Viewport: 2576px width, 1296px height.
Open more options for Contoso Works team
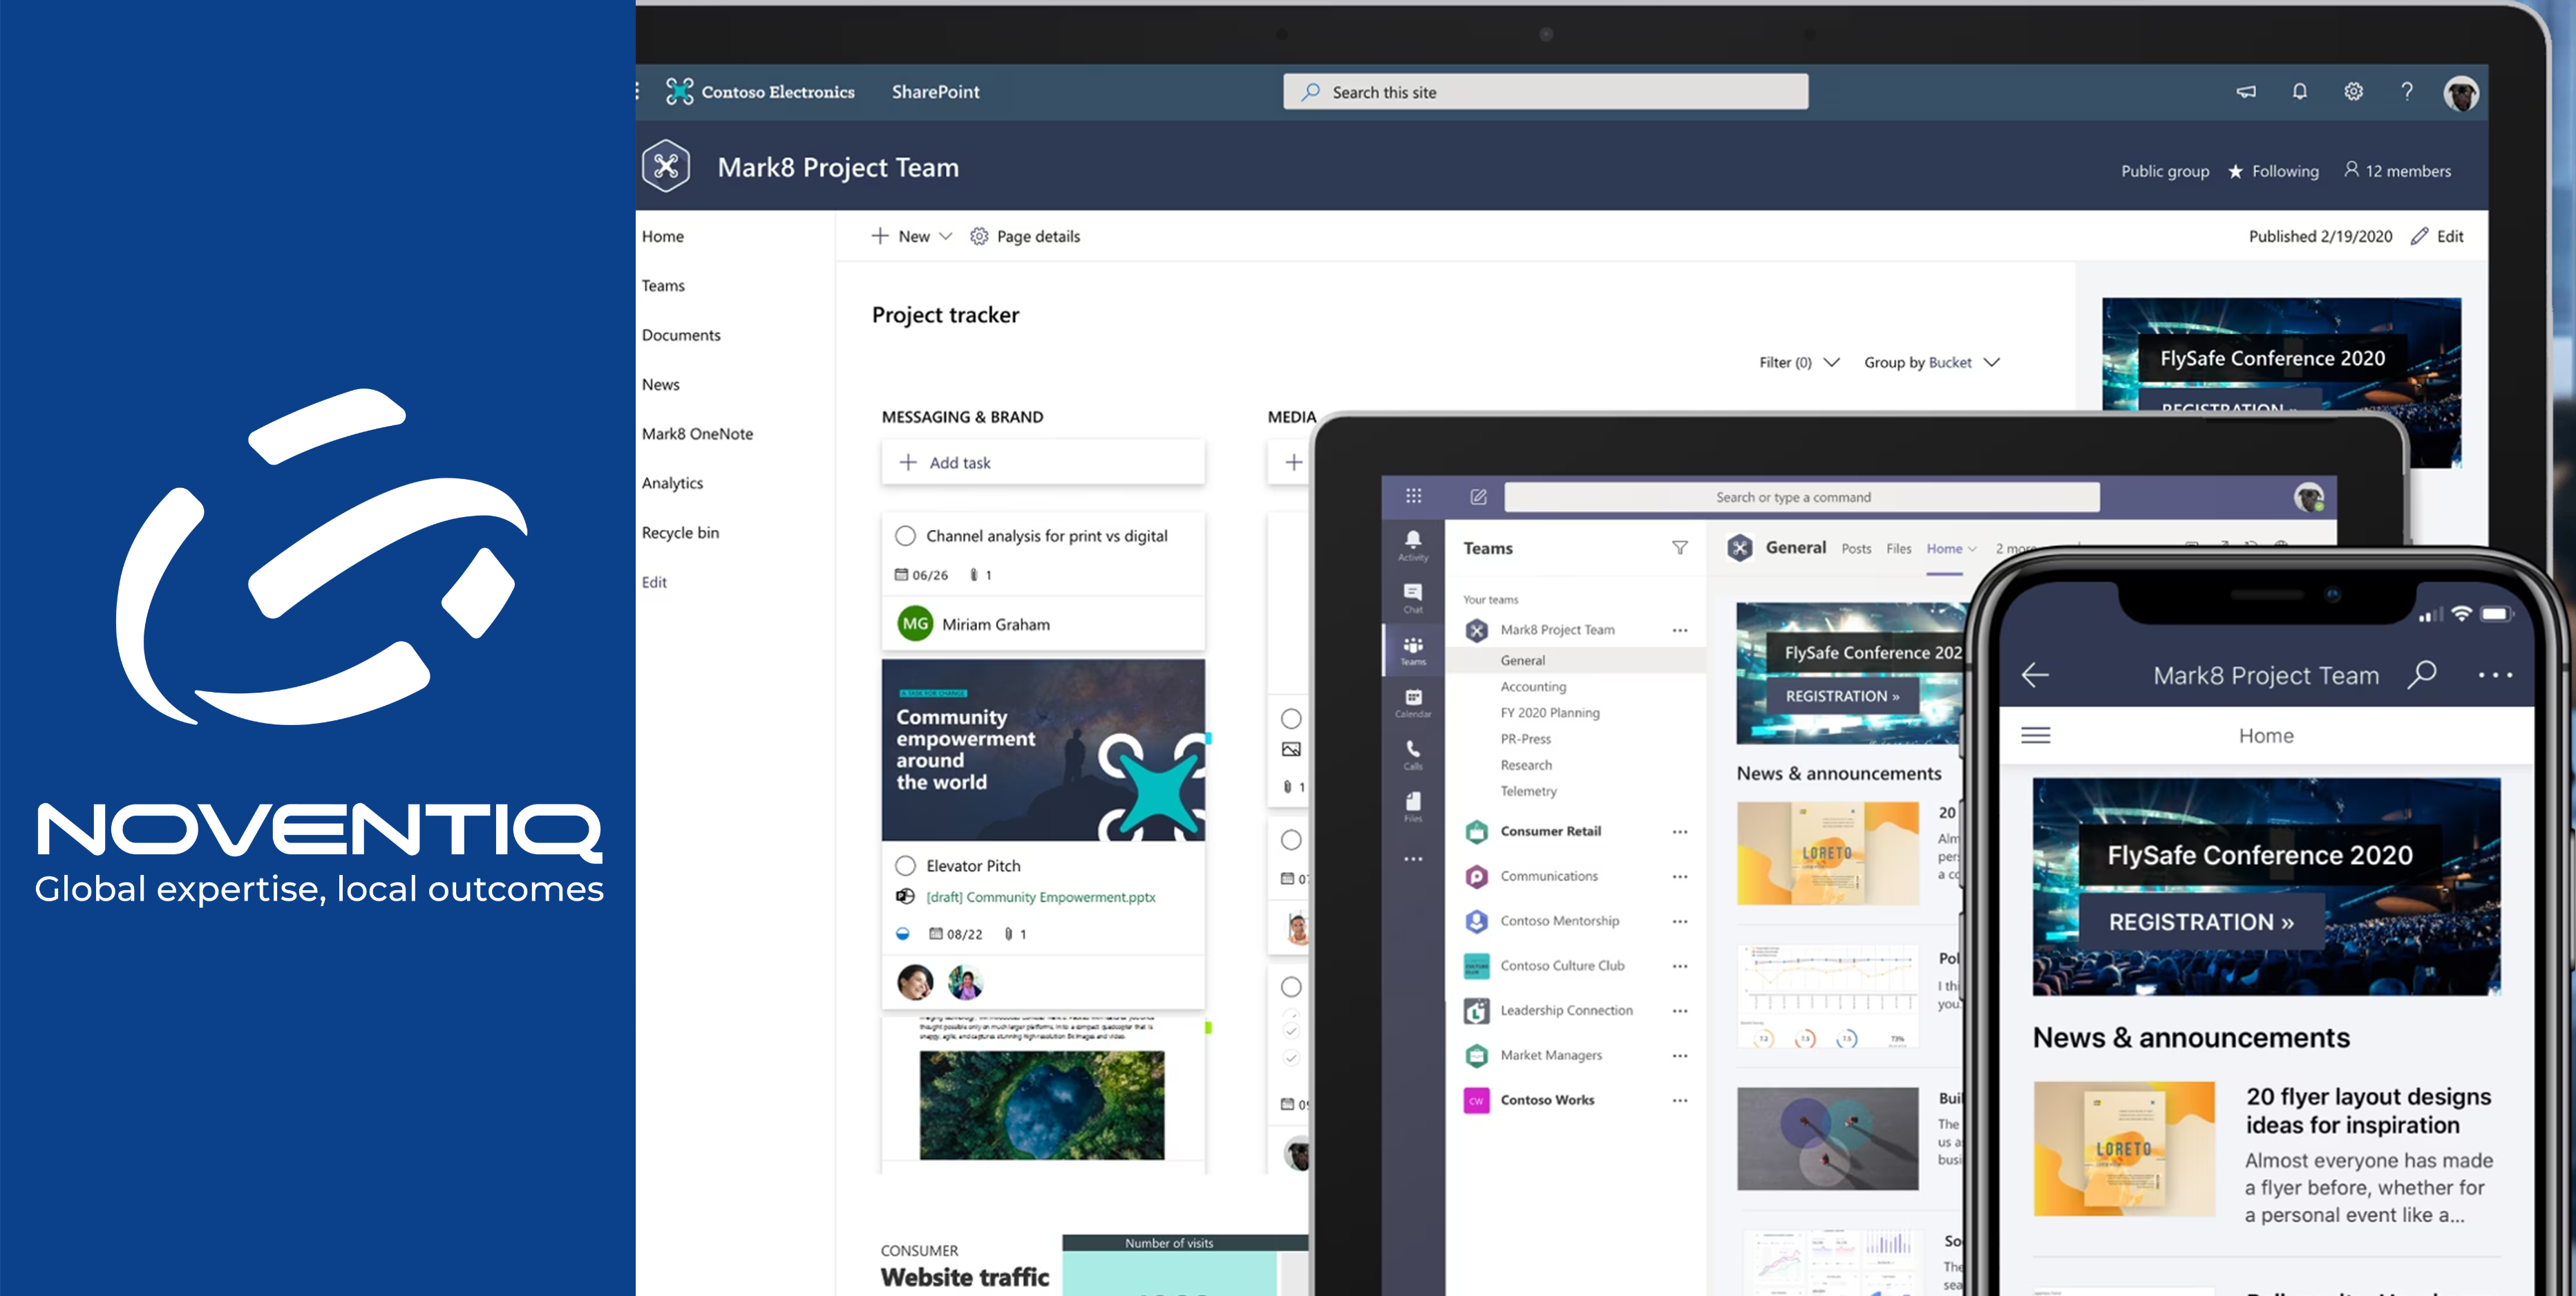(x=1680, y=1101)
